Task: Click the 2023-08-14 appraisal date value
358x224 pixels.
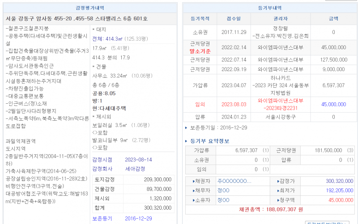Action: (139, 160)
